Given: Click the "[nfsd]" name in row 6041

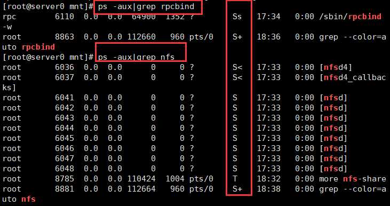Looking at the screenshot, I should tap(333, 98).
